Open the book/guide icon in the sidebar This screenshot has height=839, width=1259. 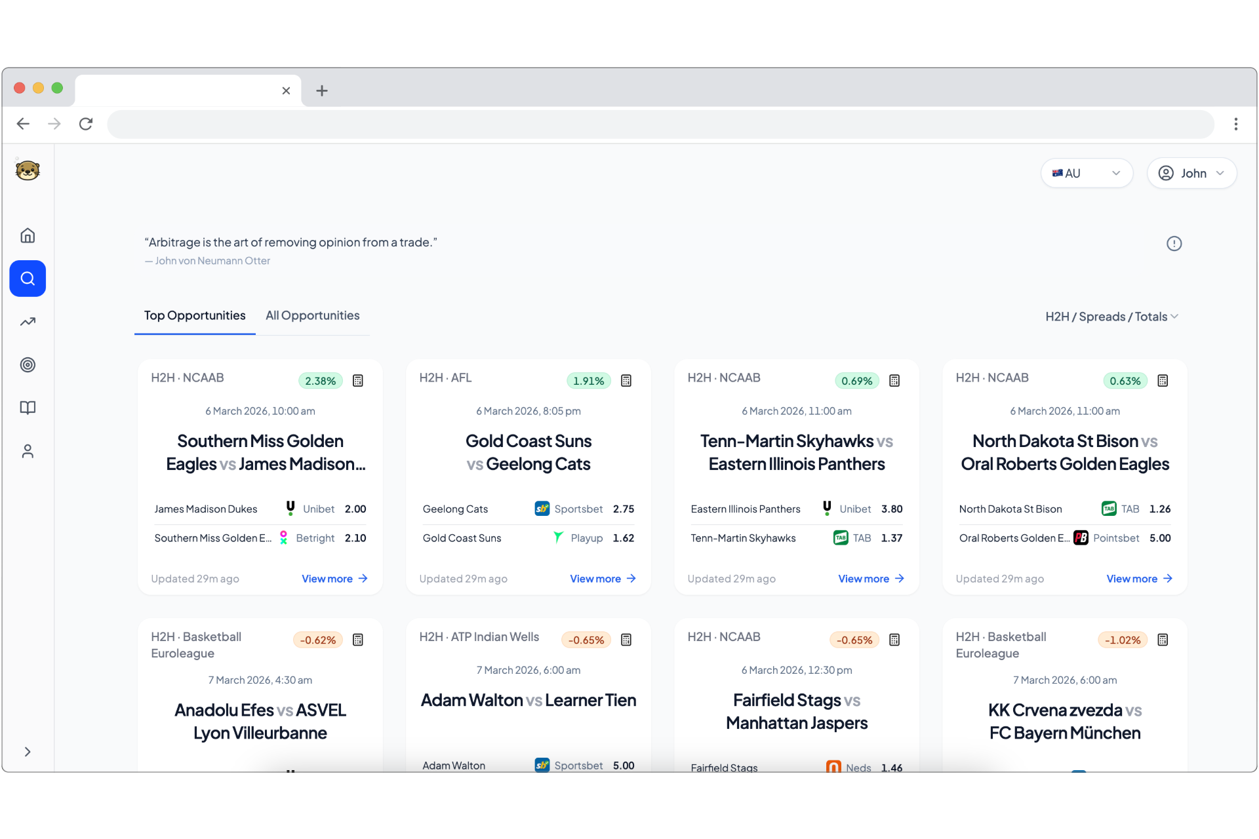coord(28,408)
